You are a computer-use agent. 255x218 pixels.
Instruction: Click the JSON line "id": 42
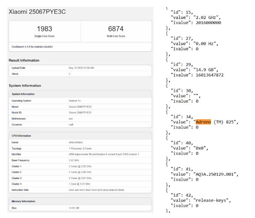click(x=182, y=195)
